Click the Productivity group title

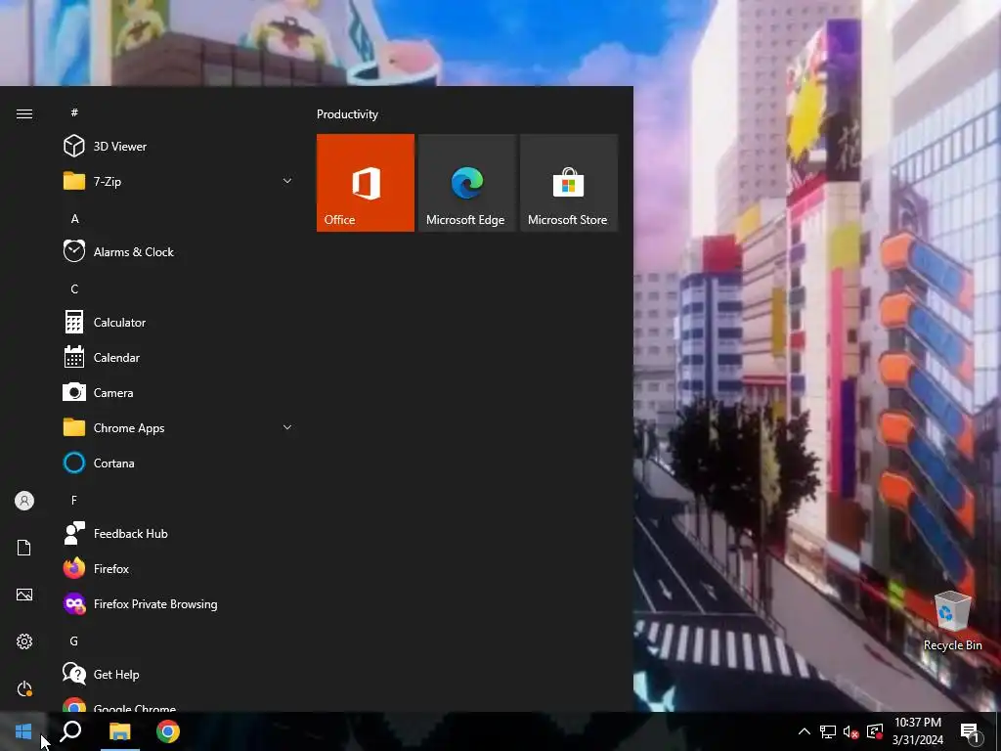click(x=347, y=114)
